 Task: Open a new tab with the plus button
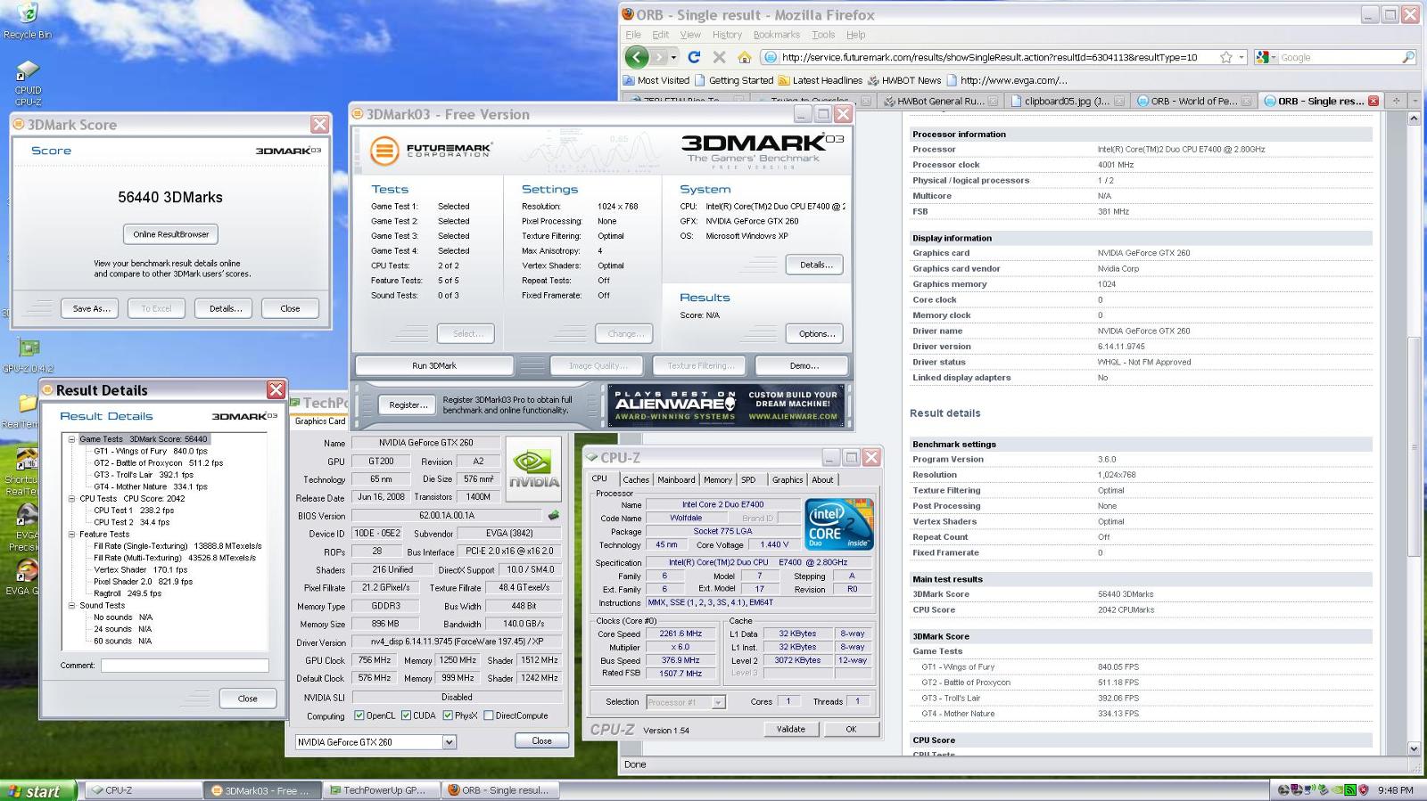point(1397,101)
